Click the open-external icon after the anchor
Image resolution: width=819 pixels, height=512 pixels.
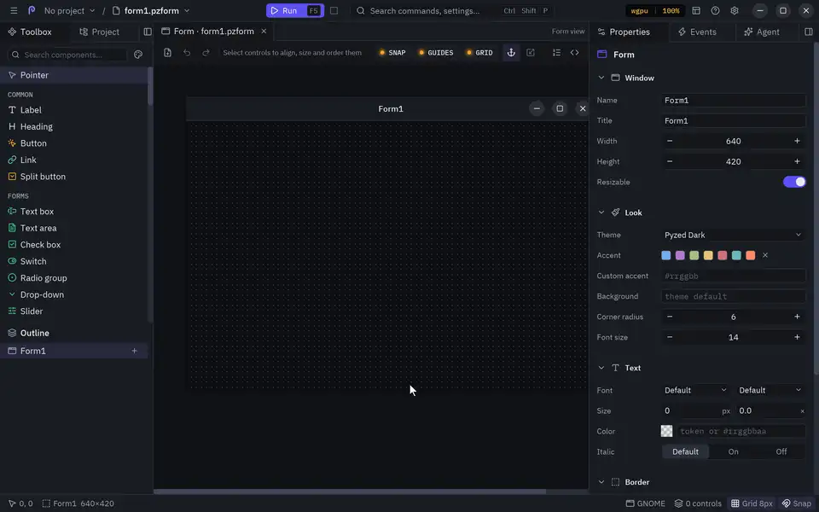coord(530,52)
